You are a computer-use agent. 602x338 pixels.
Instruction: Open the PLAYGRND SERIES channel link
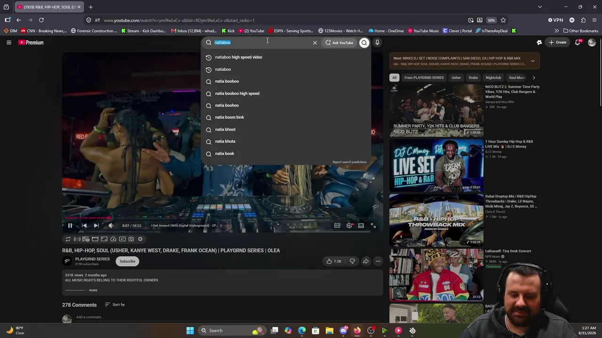(92, 259)
